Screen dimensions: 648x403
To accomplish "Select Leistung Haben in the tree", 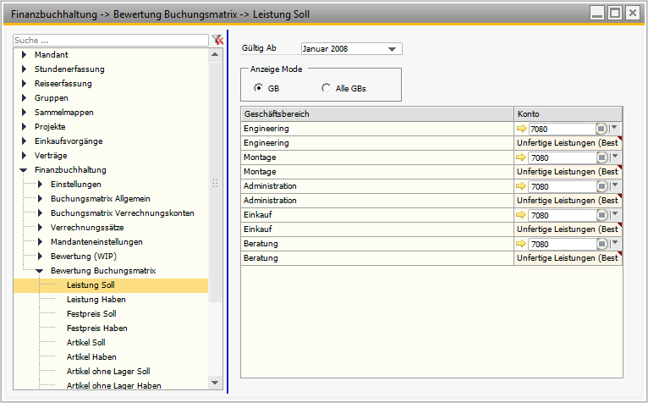I will pyautogui.click(x=96, y=300).
